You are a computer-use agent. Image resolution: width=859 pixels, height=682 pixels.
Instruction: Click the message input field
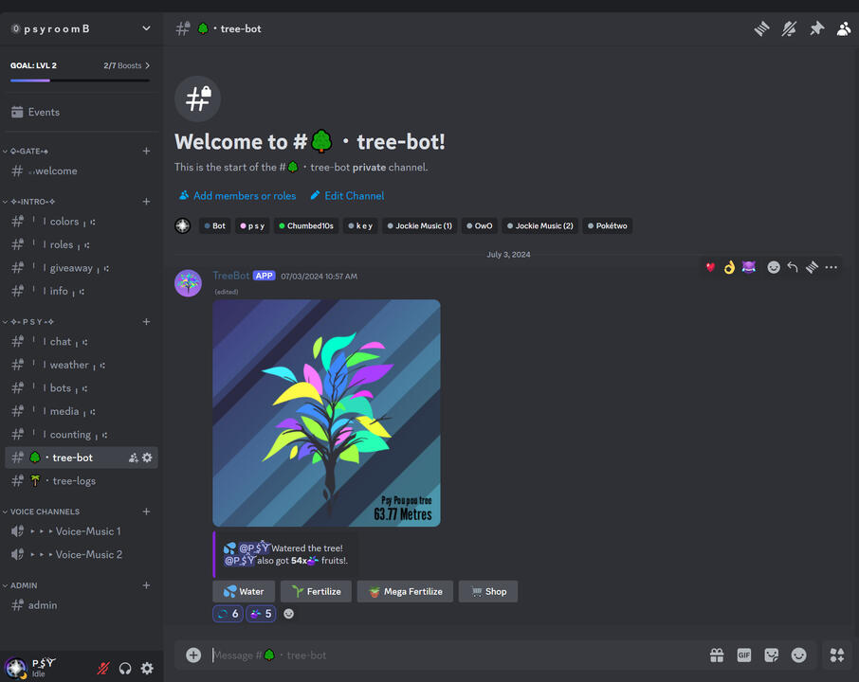pos(427,655)
